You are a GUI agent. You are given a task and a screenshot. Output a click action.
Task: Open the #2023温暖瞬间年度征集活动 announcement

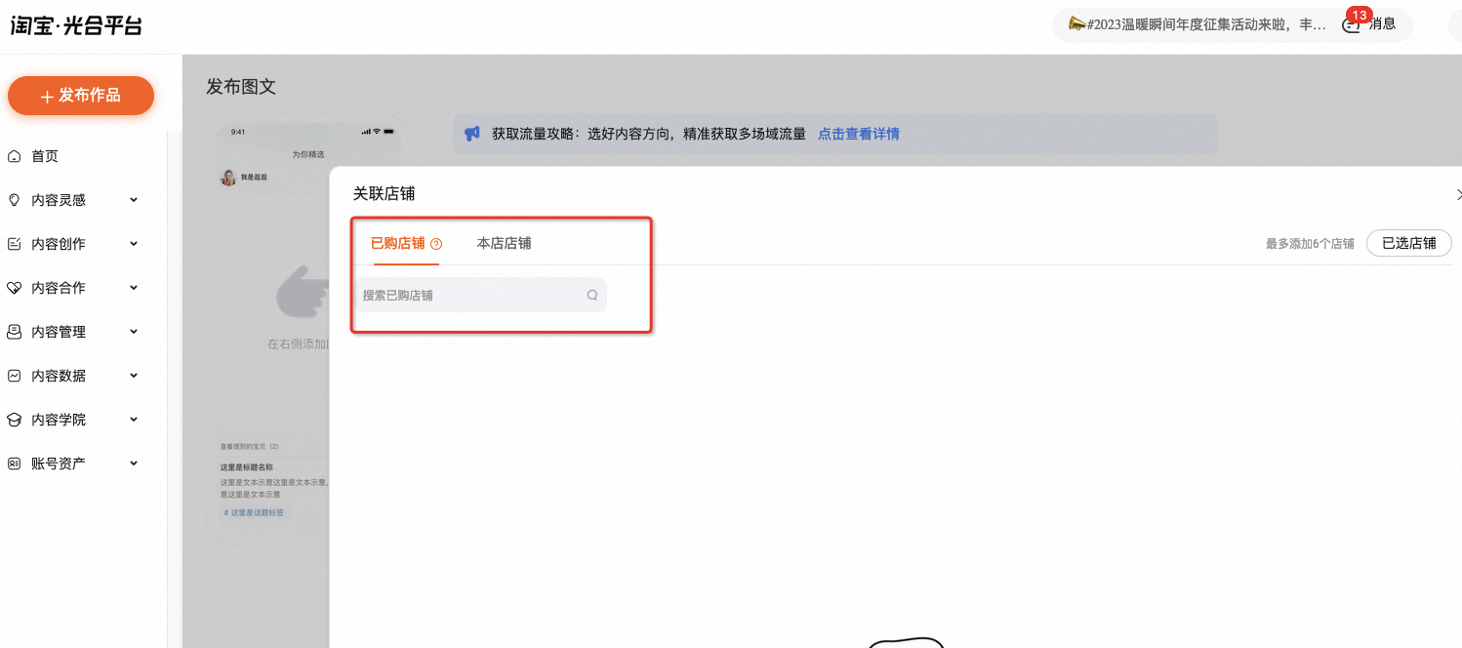click(1208, 24)
